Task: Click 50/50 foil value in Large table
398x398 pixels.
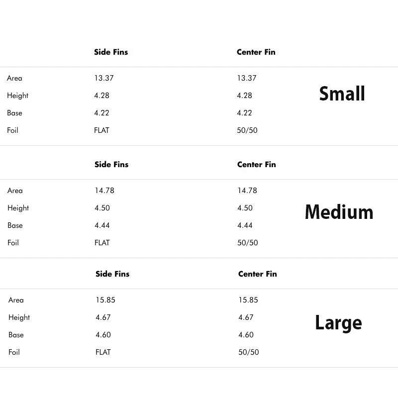Action: tap(248, 352)
